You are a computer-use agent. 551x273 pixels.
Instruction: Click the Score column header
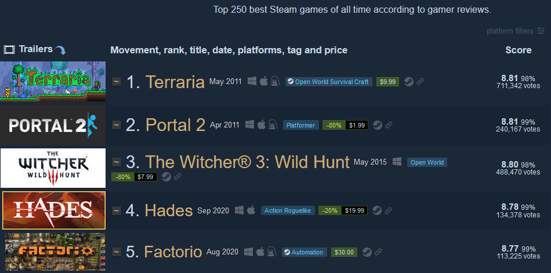click(x=519, y=50)
